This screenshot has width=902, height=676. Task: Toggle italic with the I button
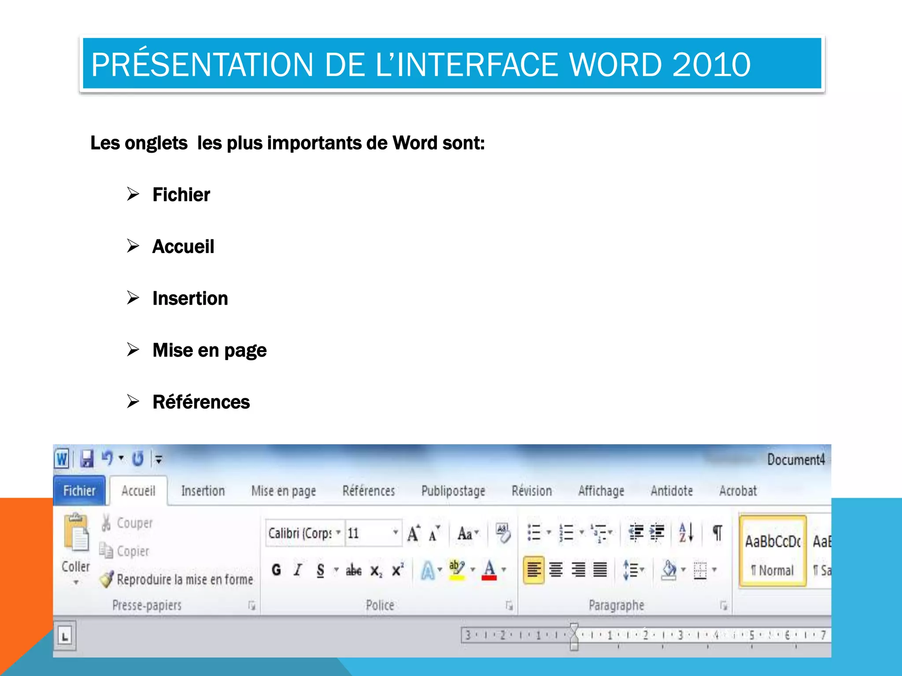tap(298, 570)
